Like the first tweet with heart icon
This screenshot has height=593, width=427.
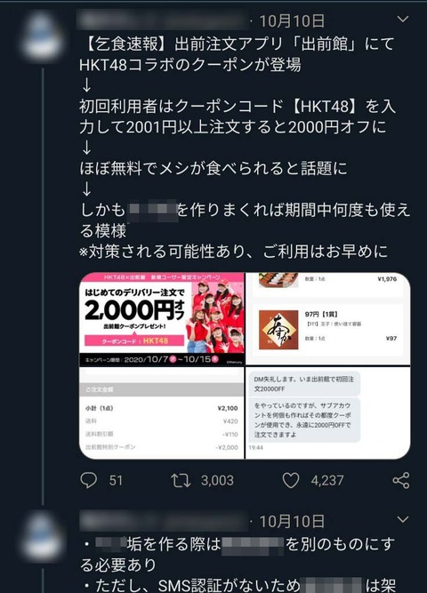coord(291,480)
